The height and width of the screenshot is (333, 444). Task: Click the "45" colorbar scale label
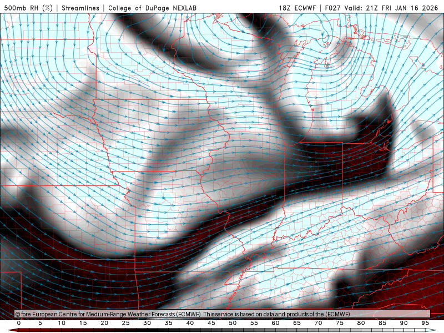[211, 323]
